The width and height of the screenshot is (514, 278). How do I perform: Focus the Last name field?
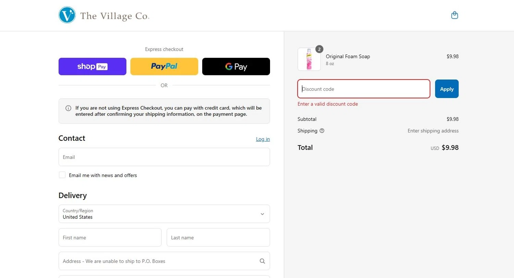[x=218, y=238]
